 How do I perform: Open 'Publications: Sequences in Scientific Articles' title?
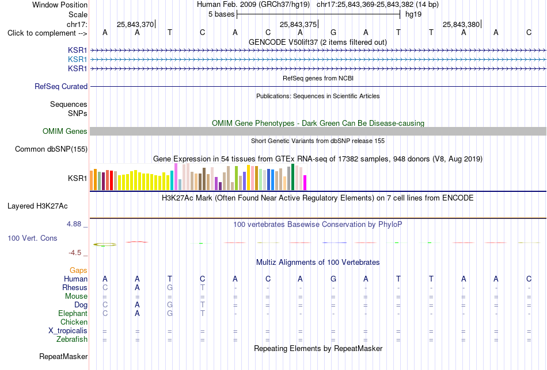[x=318, y=96]
